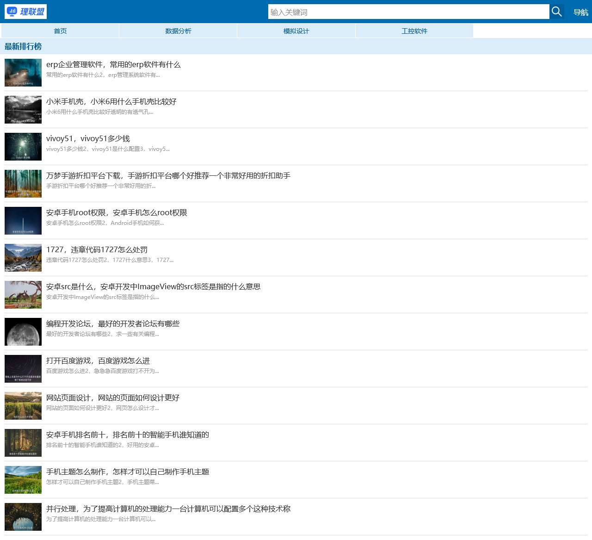The image size is (592, 540).
Task: Open the 安卓src是什么 ImageView article title
Action: click(x=153, y=287)
